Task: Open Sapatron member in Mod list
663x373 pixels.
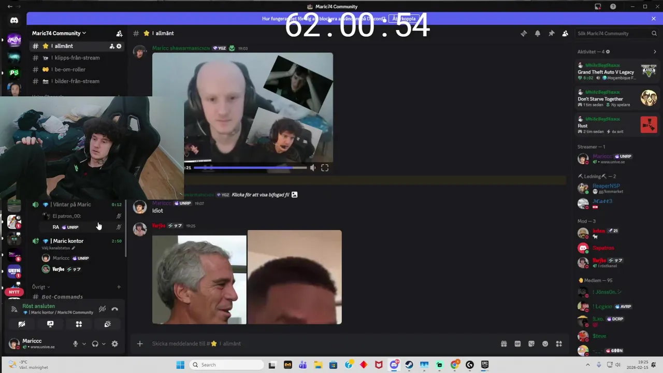Action: pyautogui.click(x=616, y=248)
